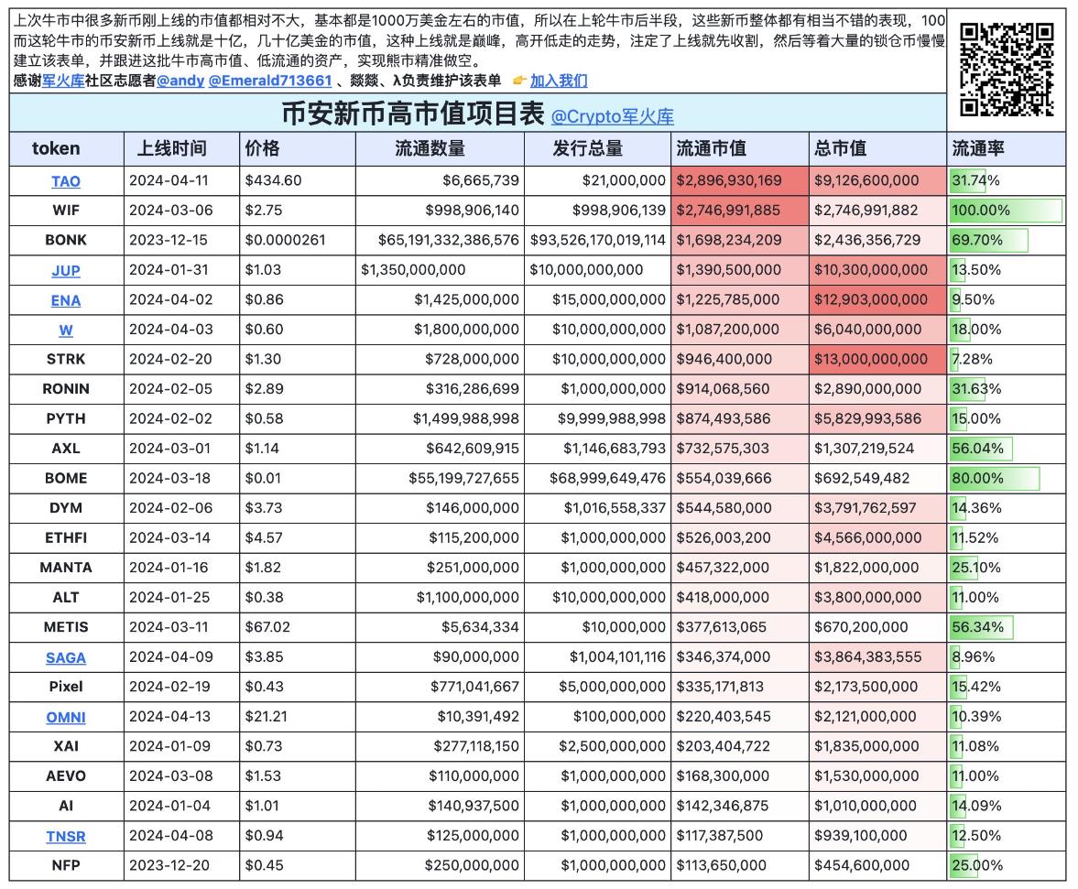1078x889 pixels.
Task: Follow the @andy mention link
Action: click(180, 81)
